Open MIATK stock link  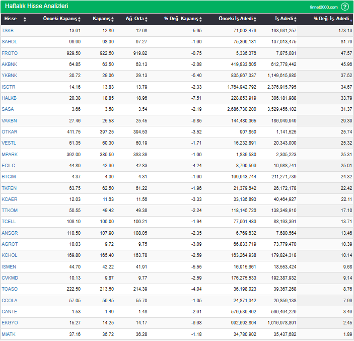[9, 334]
